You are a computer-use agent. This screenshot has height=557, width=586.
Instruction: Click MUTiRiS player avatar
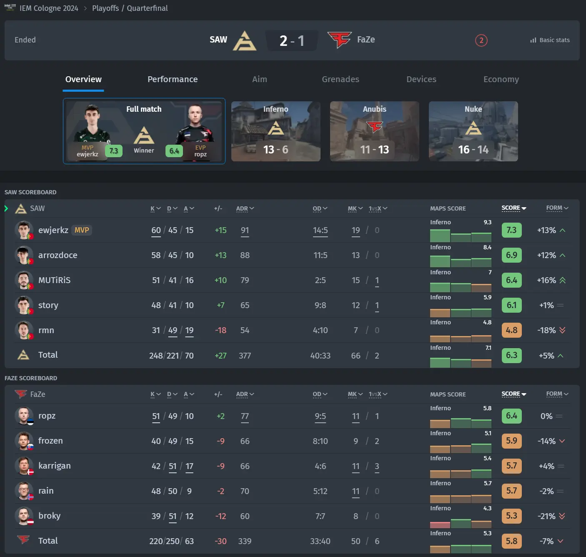click(x=24, y=280)
